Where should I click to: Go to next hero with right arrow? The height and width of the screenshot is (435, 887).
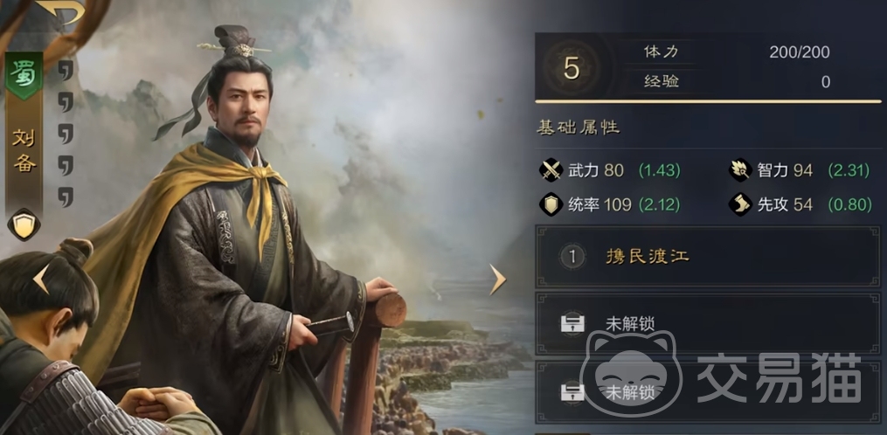pyautogui.click(x=497, y=279)
